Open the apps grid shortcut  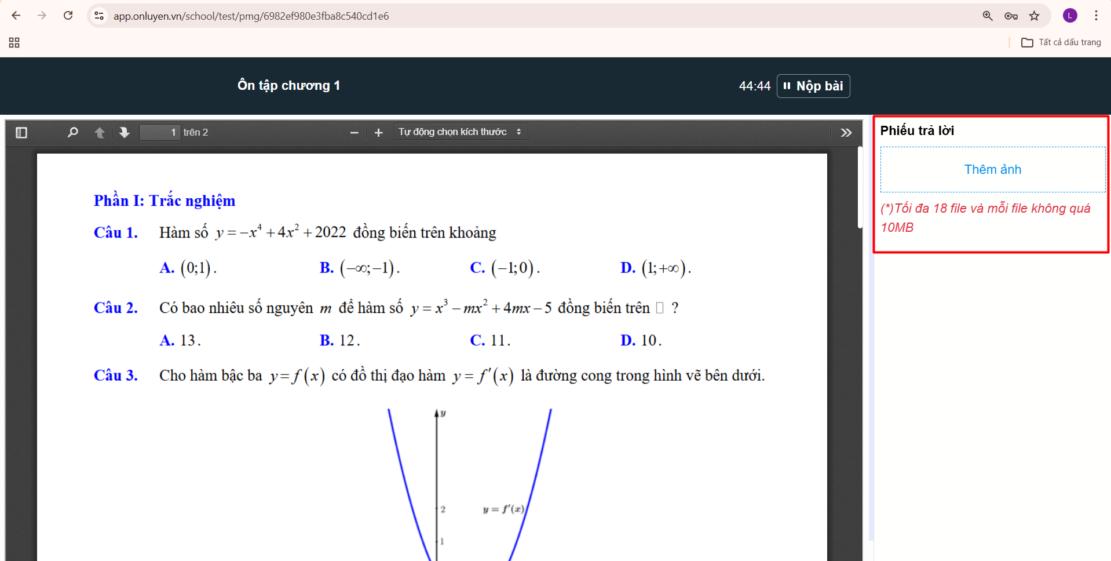pos(14,42)
